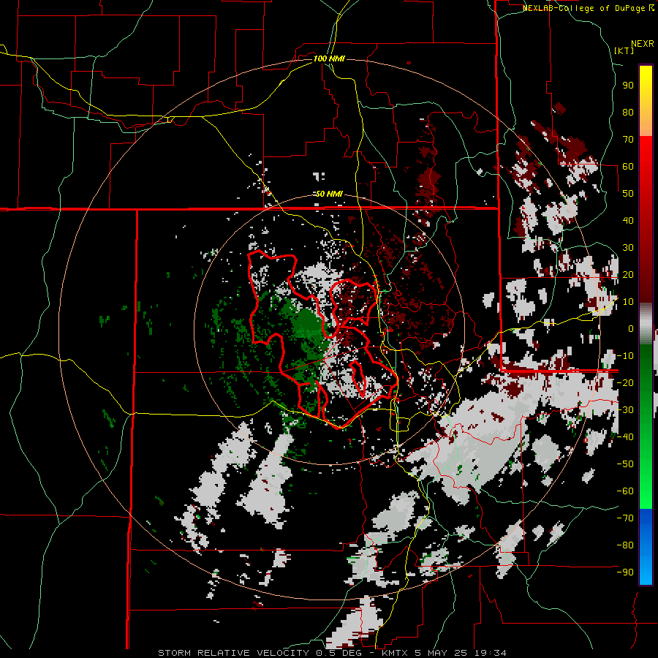Click the '5 MAY 25 19:34' timestamp
This screenshot has height=658, width=658.
[461, 653]
